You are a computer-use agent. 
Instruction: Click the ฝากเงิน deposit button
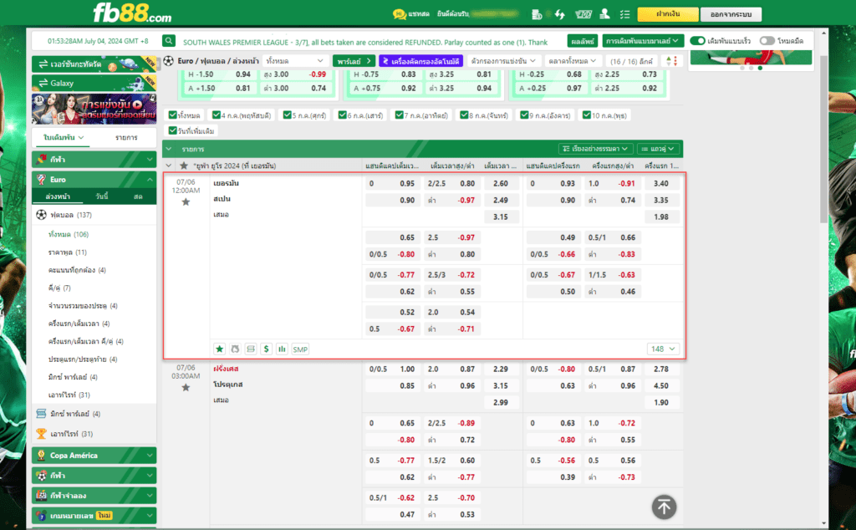pos(668,14)
